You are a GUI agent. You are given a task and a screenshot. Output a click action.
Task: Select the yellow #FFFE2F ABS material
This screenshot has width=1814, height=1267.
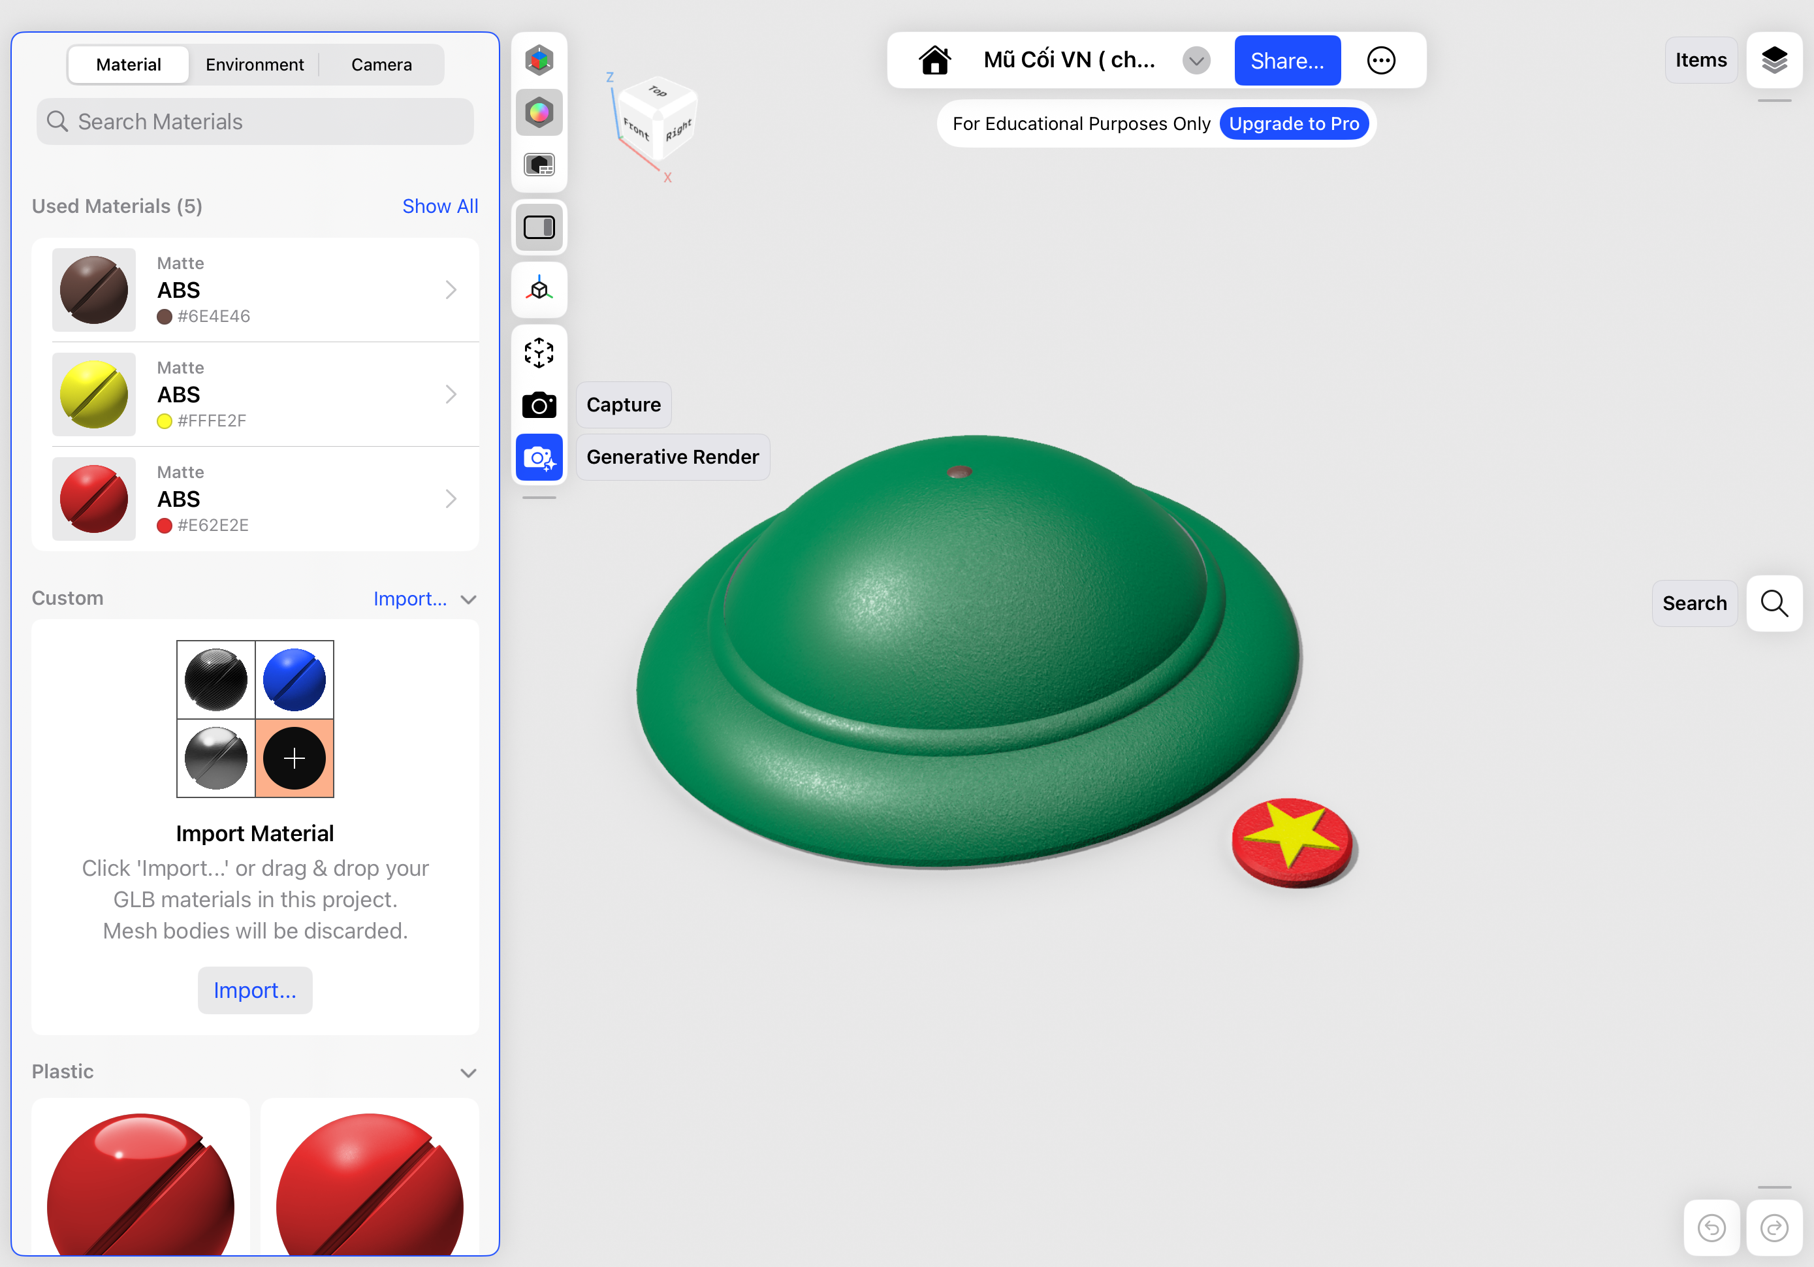255,394
